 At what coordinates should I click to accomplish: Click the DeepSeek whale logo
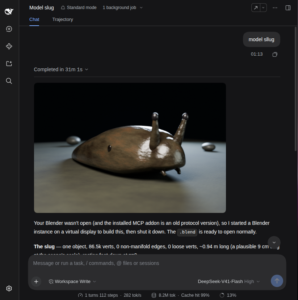click(9, 12)
